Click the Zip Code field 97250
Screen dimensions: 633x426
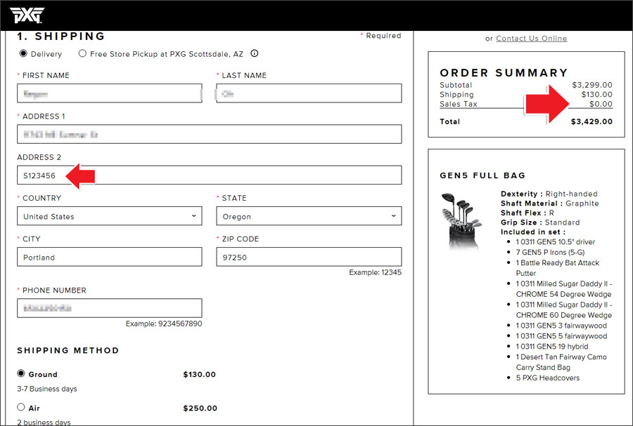[309, 257]
